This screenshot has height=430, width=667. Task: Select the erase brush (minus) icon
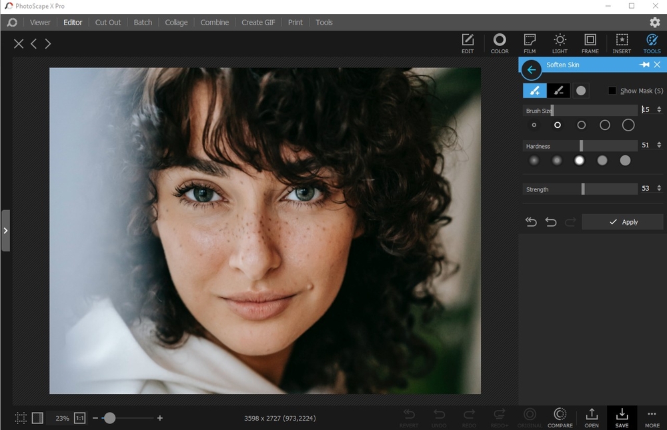click(x=558, y=91)
